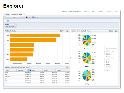Select the Spain row in the table

37,79
